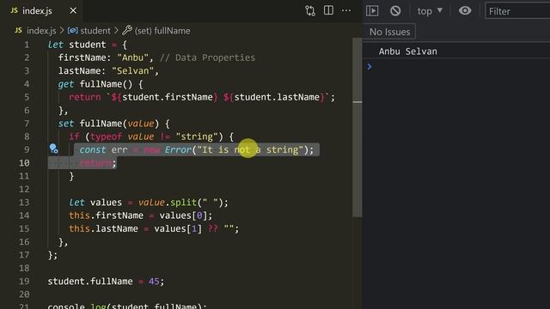Click the wrench icon in breadcrumb

127,31
